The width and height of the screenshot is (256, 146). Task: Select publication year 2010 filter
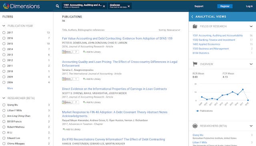pos(4,71)
